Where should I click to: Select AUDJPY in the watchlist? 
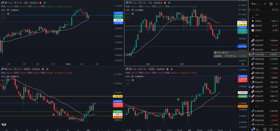264,45
